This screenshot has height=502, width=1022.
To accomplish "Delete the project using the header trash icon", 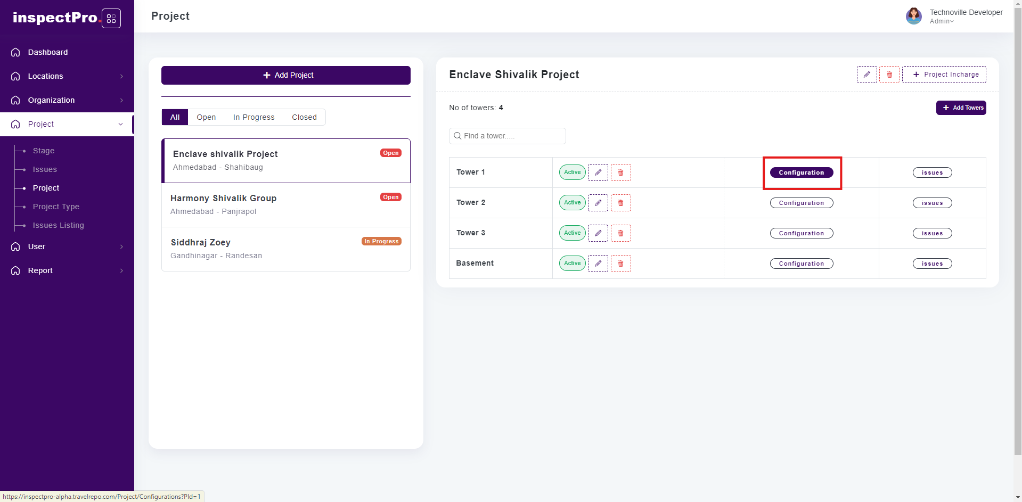I will (x=889, y=75).
